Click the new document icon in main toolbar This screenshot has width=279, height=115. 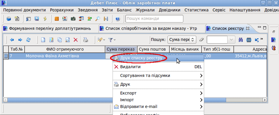(x=17, y=19)
